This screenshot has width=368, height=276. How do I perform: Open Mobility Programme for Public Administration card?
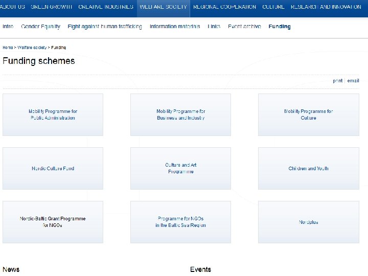tap(53, 115)
